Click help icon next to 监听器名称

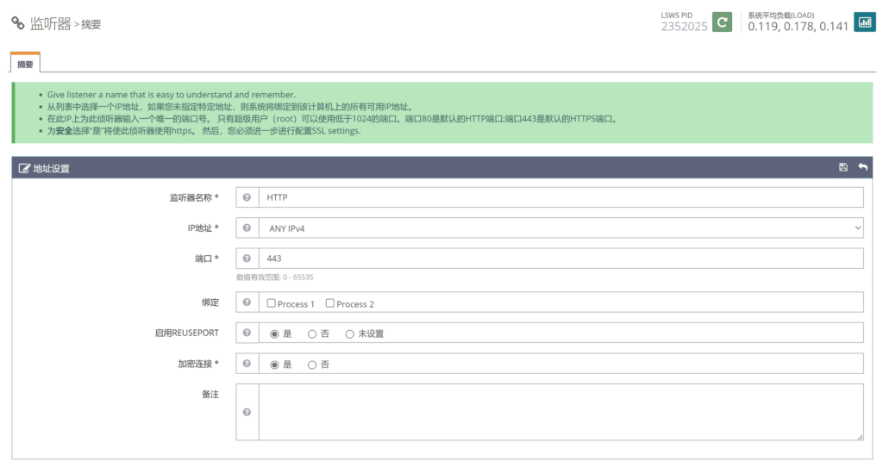[247, 197]
